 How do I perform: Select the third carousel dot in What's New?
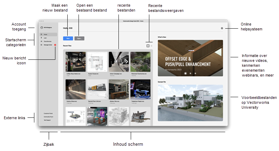coord(195,74)
